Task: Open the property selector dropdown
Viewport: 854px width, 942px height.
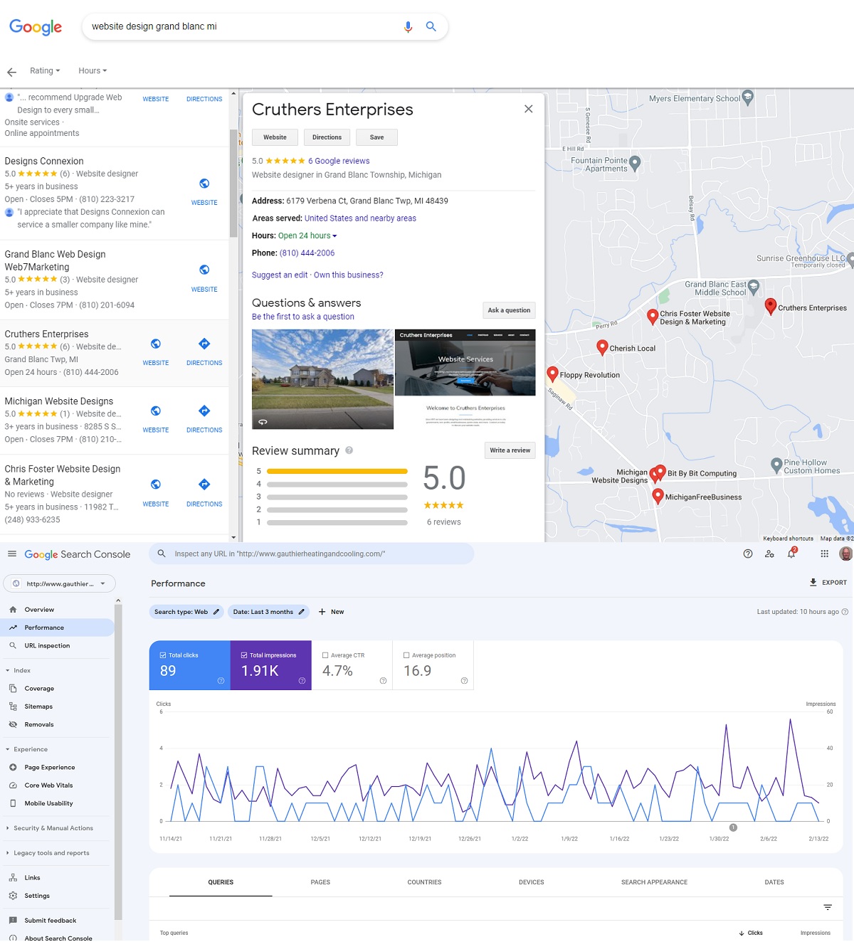Action: (60, 584)
